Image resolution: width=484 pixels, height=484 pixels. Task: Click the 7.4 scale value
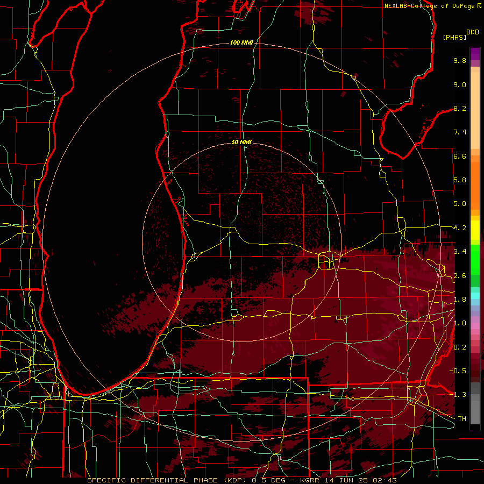[x=460, y=132]
